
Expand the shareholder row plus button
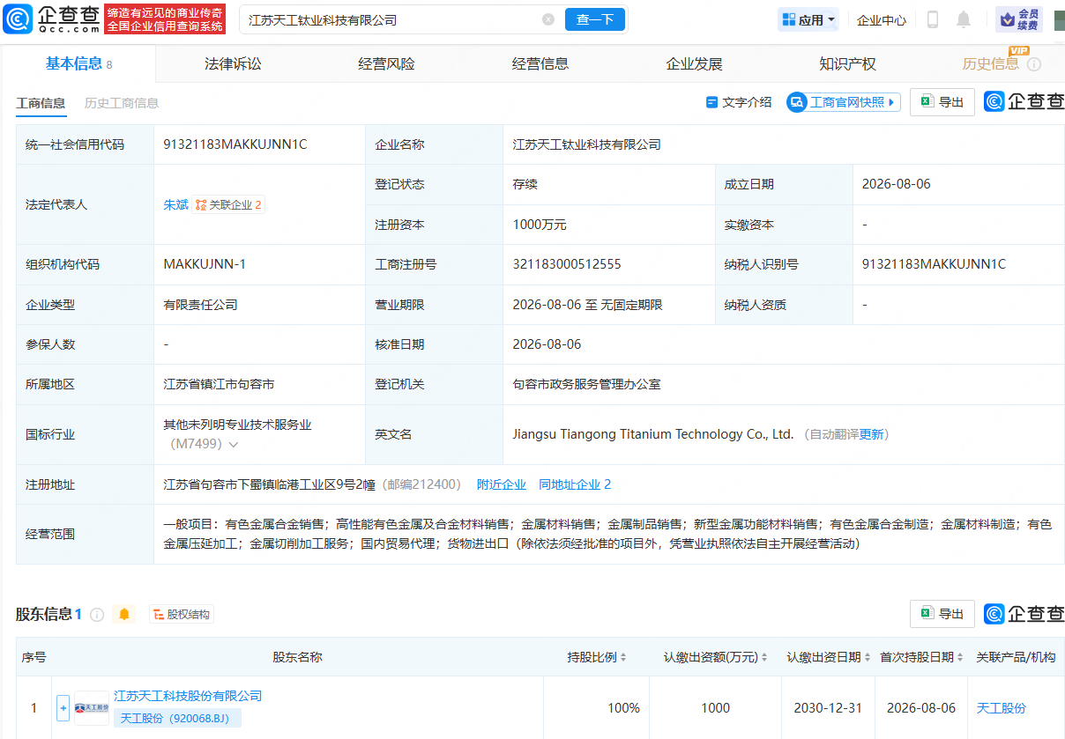(x=63, y=707)
